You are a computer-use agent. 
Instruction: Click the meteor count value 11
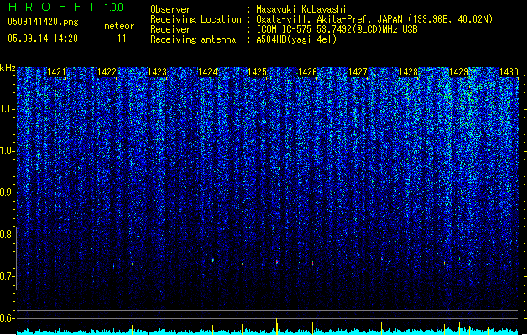click(x=122, y=39)
